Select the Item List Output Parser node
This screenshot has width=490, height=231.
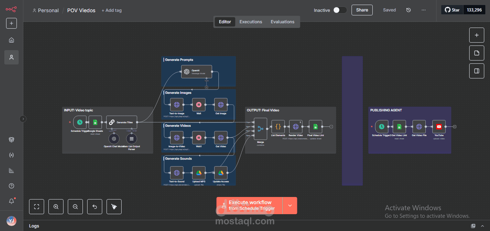coord(132,139)
